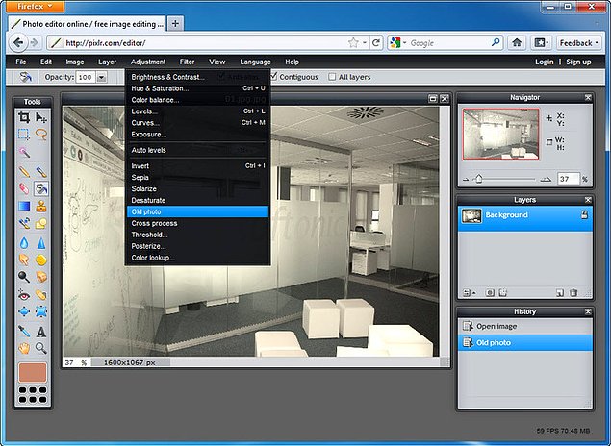The height and width of the screenshot is (446, 611).
Task: Open the main color swatch
Action: (33, 372)
